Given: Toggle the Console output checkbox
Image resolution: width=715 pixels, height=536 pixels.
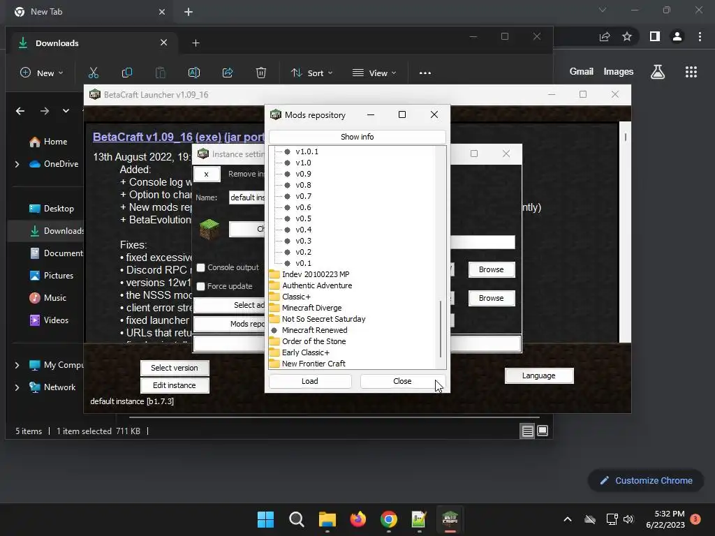Looking at the screenshot, I should click(200, 267).
